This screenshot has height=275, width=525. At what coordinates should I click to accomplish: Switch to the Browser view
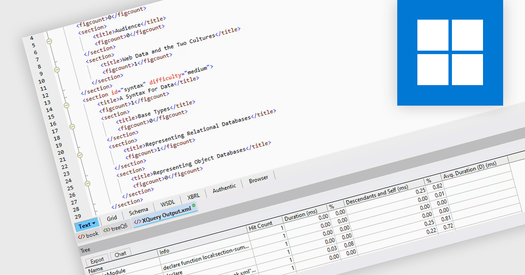coord(258,178)
